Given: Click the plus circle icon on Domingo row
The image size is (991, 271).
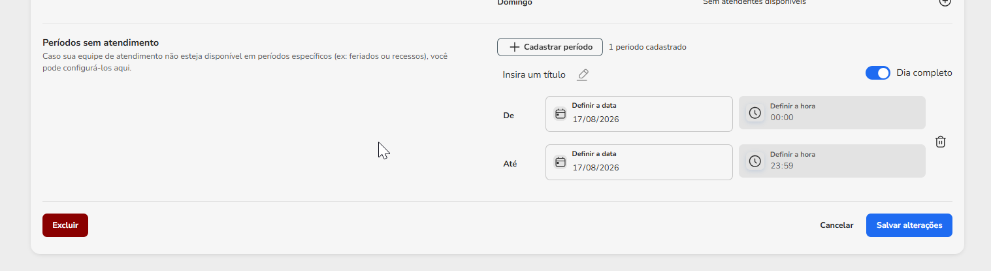Looking at the screenshot, I should [945, 2].
